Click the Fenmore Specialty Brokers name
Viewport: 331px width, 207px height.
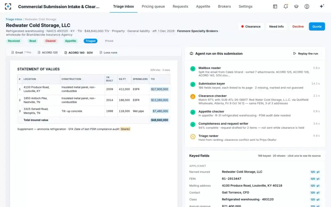point(197,31)
